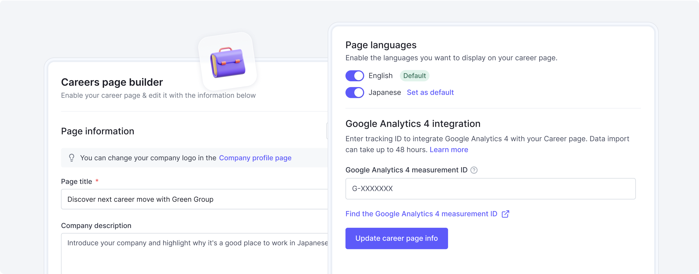The width and height of the screenshot is (699, 274).
Task: Open the Learn more link
Action: click(x=449, y=150)
